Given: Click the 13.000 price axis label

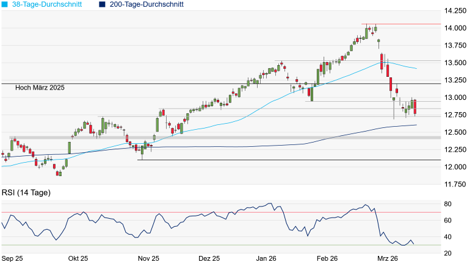Looking at the screenshot, I should (x=455, y=97).
